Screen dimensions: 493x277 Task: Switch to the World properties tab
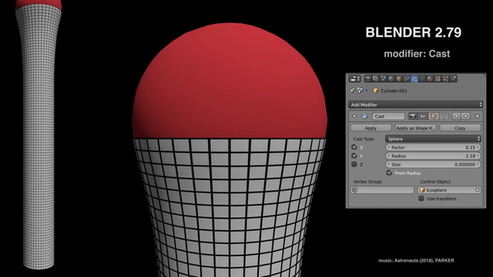click(391, 78)
